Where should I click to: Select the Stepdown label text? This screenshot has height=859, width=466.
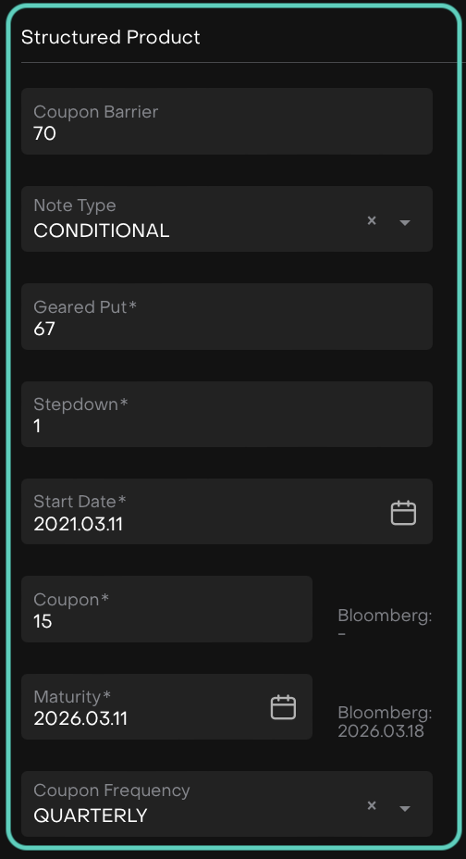80,404
